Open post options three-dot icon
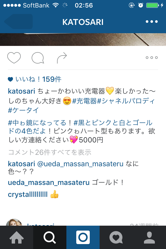 [x=152, y=58]
